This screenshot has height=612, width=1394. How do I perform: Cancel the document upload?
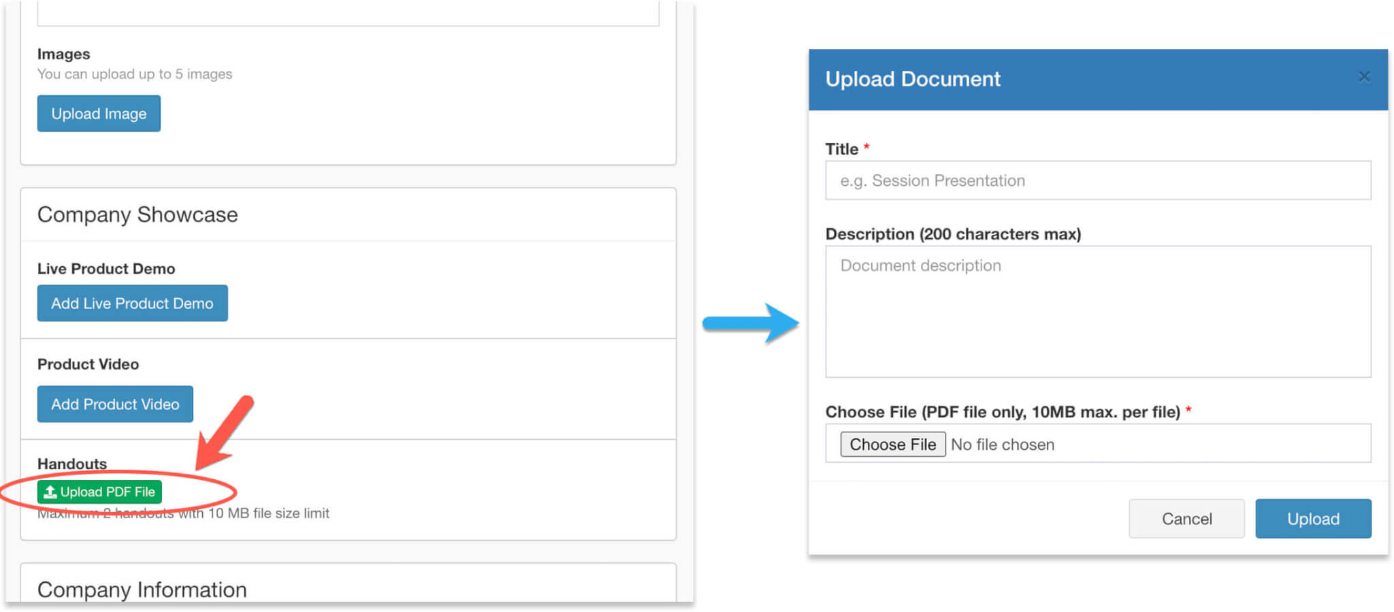pyautogui.click(x=1186, y=519)
